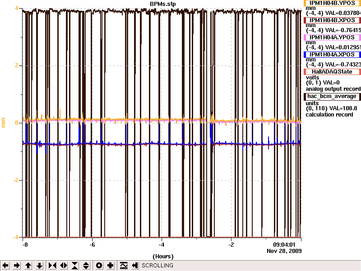Click the 'volts' units label

[x=312, y=78]
